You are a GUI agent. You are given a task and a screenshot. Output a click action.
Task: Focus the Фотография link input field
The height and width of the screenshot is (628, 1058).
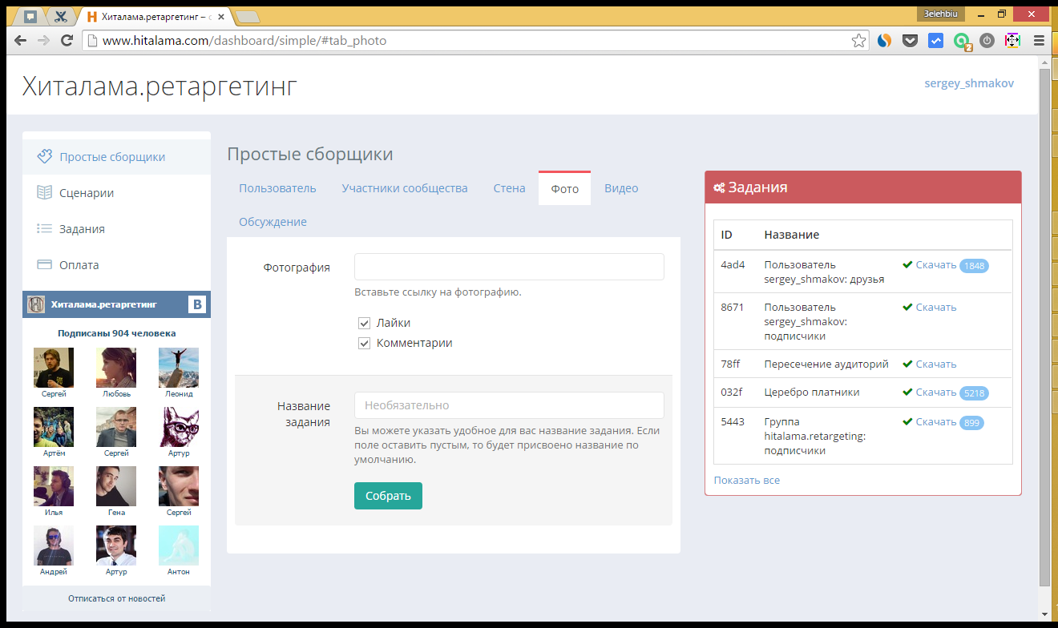tap(509, 267)
